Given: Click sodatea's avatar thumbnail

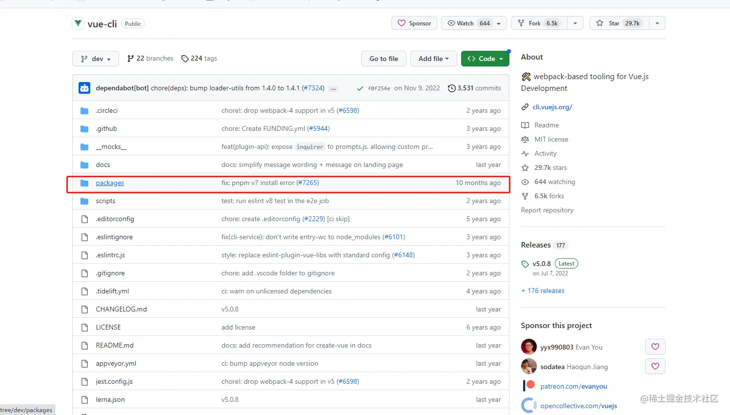Looking at the screenshot, I should [529, 366].
